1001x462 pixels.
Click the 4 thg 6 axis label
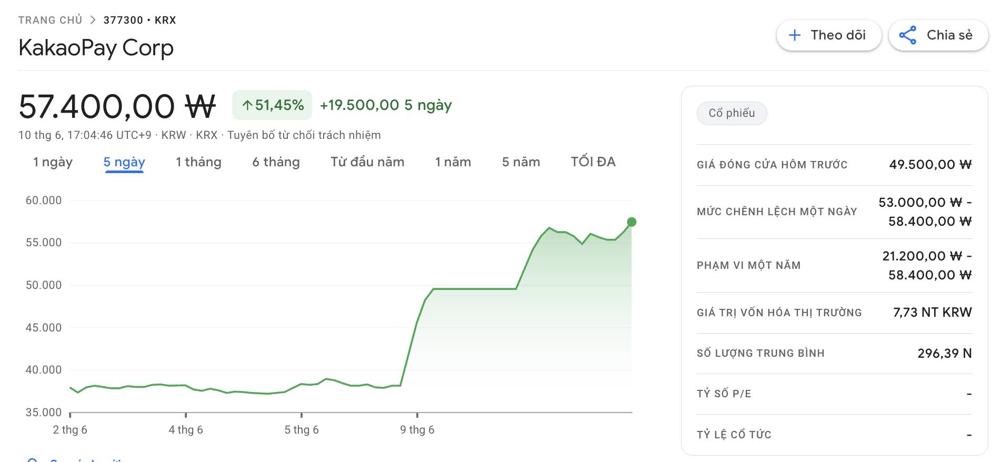(x=186, y=430)
